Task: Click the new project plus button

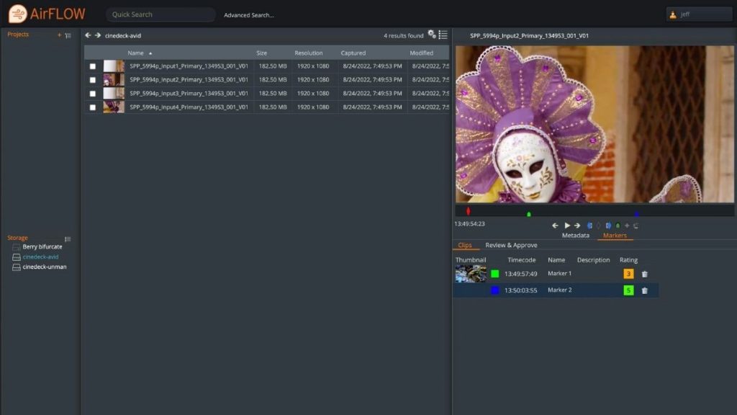Action: click(x=59, y=33)
